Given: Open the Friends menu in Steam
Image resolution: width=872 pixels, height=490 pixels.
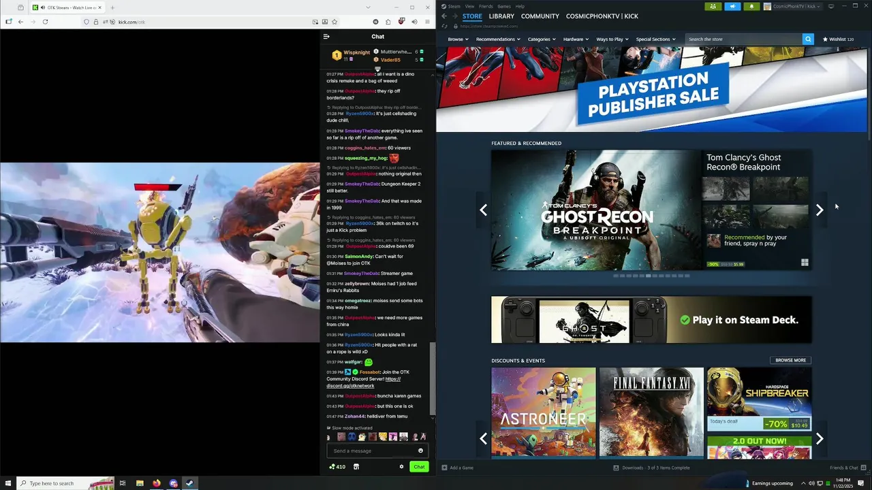Looking at the screenshot, I should click(486, 6).
